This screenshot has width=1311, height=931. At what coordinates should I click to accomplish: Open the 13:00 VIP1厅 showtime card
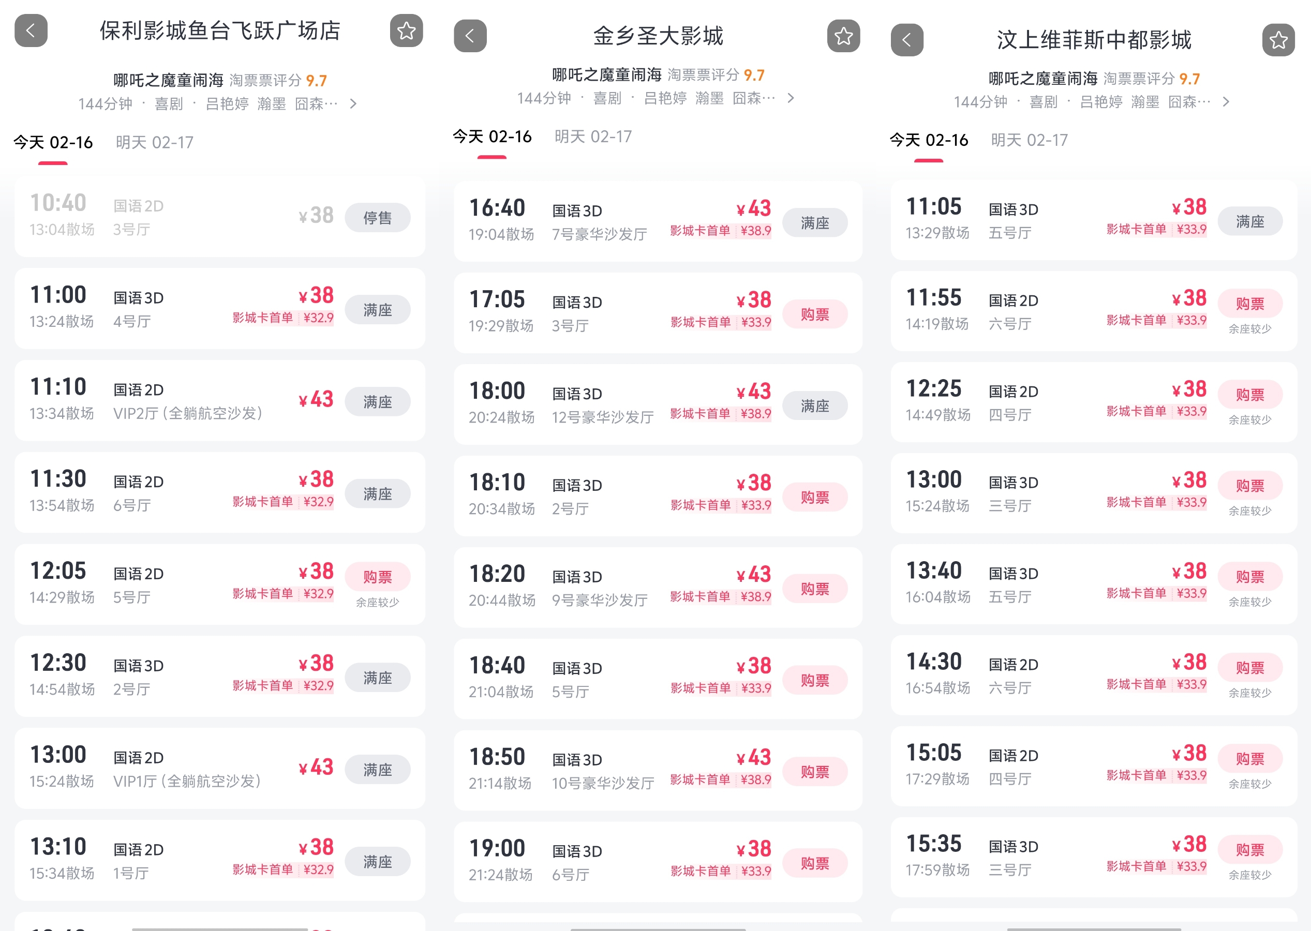[x=220, y=769]
